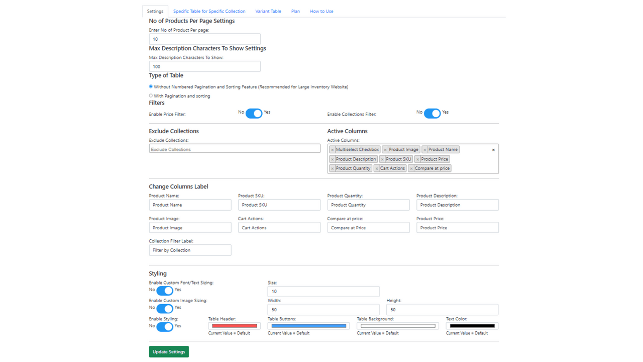Remove the Product Price tag from Active Columns
Screen dimensions: 643x362
[x=417, y=159]
